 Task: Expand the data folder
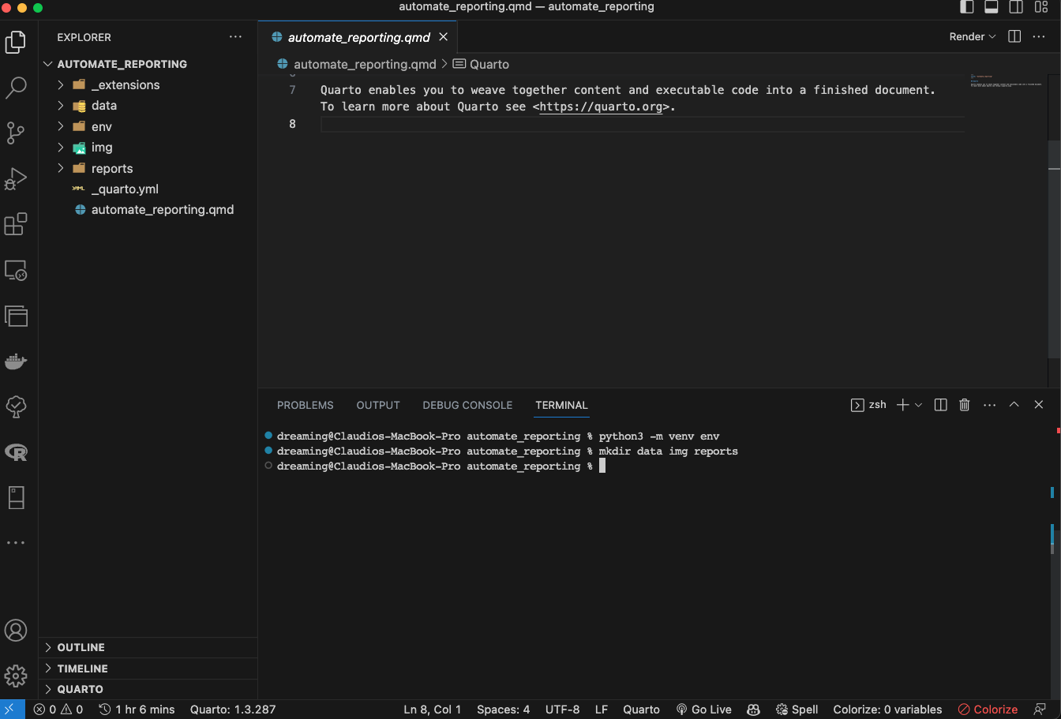[x=103, y=106]
